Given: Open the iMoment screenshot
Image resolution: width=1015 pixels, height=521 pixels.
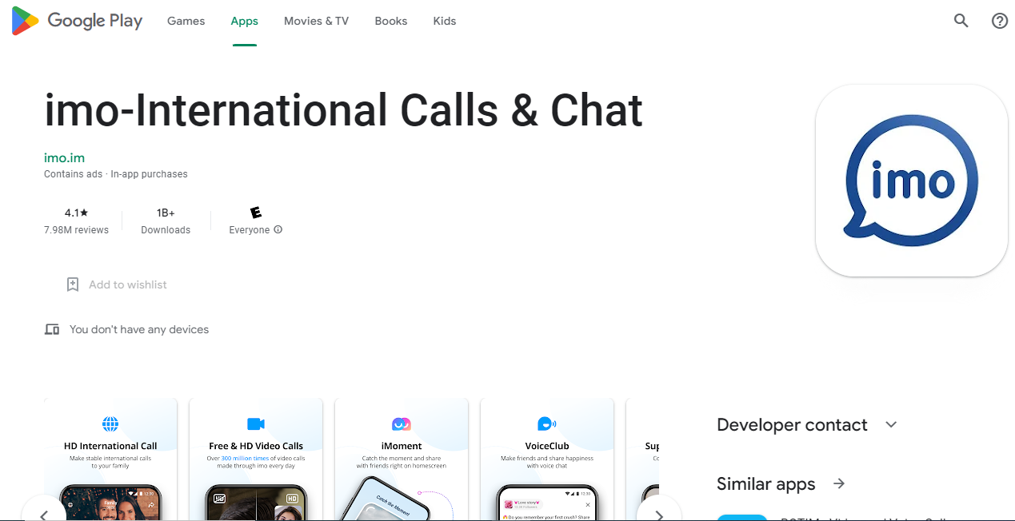Looking at the screenshot, I should [402, 459].
